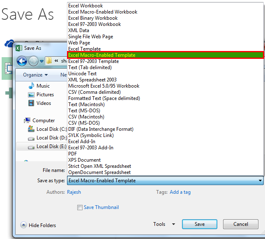Open Local Disk (E:) in the tree
Screen dimensions: 265x239
[x=51, y=146]
